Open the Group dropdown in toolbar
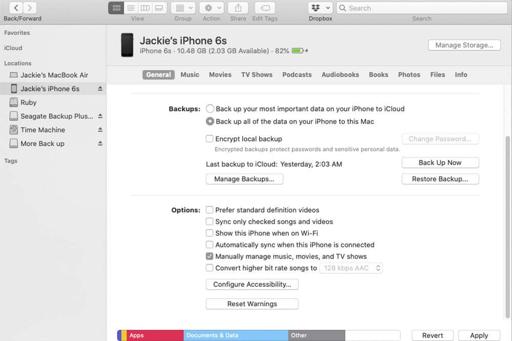Image resolution: width=512 pixels, height=341 pixels. [x=183, y=8]
